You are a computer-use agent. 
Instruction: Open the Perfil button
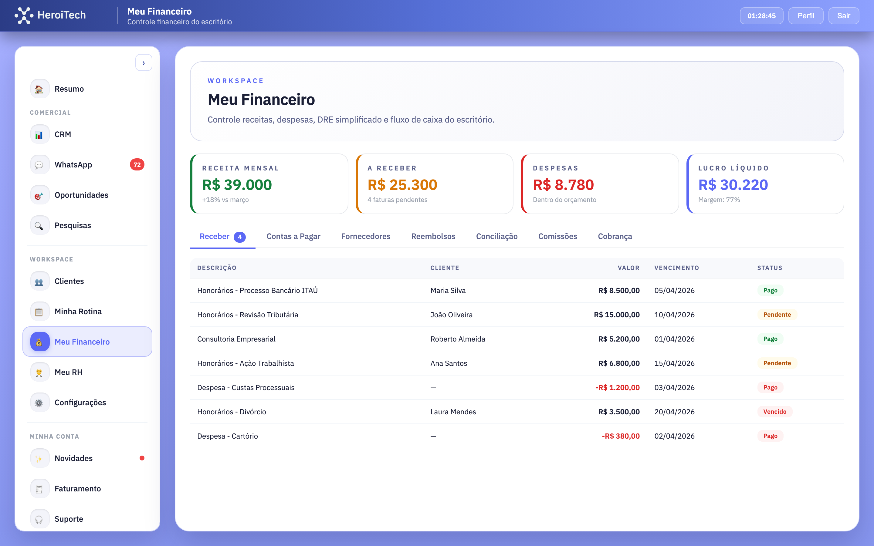[x=806, y=15]
